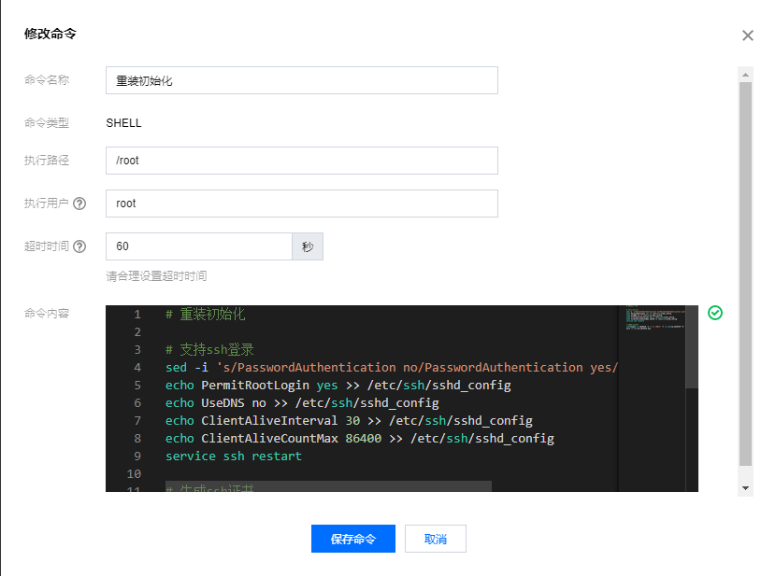776x576 pixels.
Task: Click the code editor's vertical scrollbar
Action: (692, 345)
